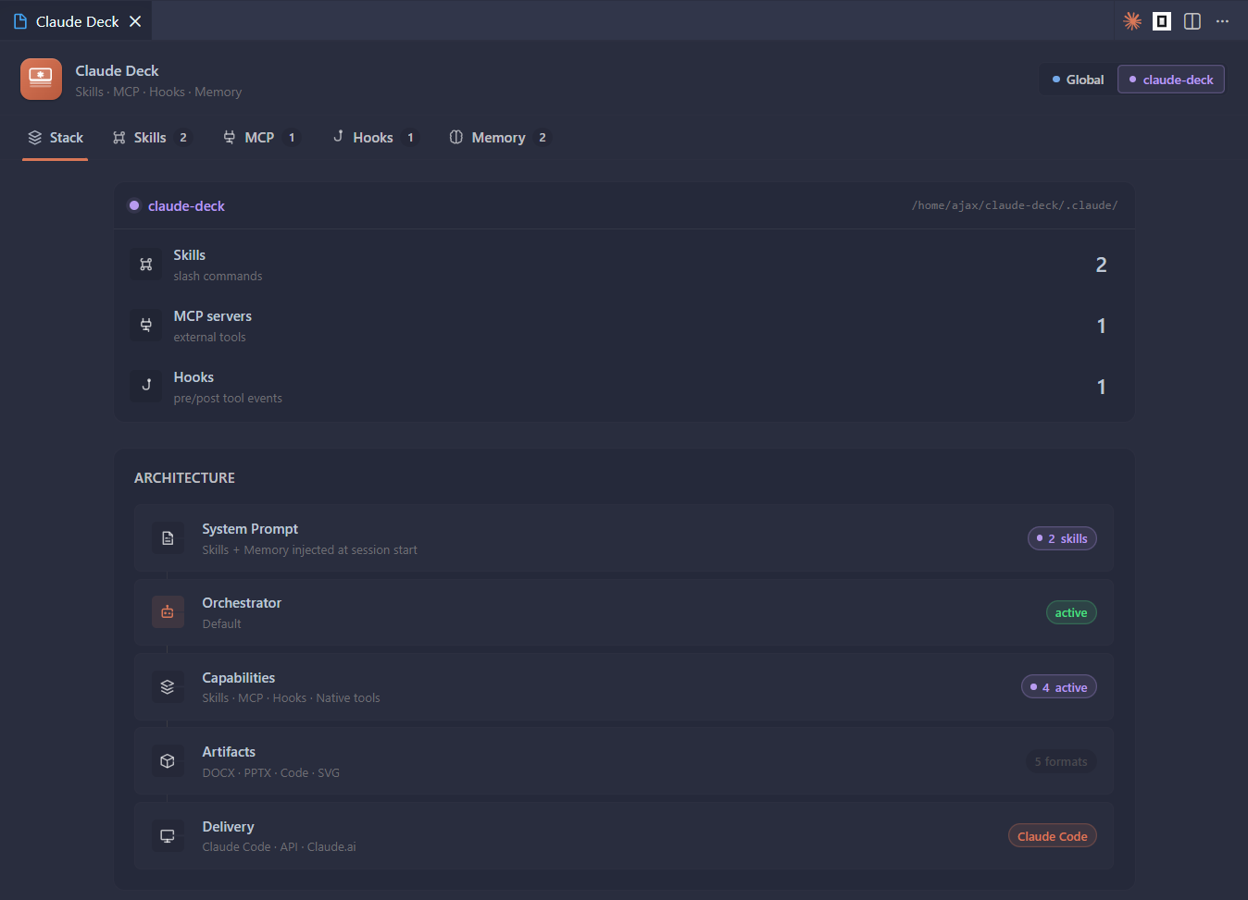Click the count badge on the Skills tab
The width and height of the screenshot is (1248, 900).
click(x=183, y=138)
